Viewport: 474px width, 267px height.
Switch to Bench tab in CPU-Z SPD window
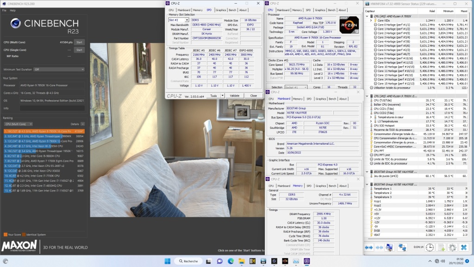pyautogui.click(x=232, y=10)
